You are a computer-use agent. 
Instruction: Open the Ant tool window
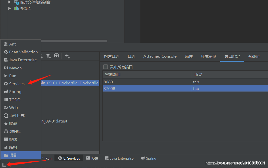[11, 44]
